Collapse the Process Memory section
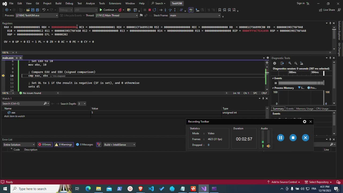The height and width of the screenshot is (193, 343). point(273,88)
